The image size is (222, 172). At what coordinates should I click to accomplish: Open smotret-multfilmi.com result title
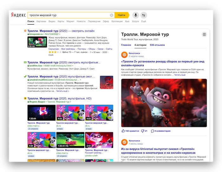(x=61, y=77)
